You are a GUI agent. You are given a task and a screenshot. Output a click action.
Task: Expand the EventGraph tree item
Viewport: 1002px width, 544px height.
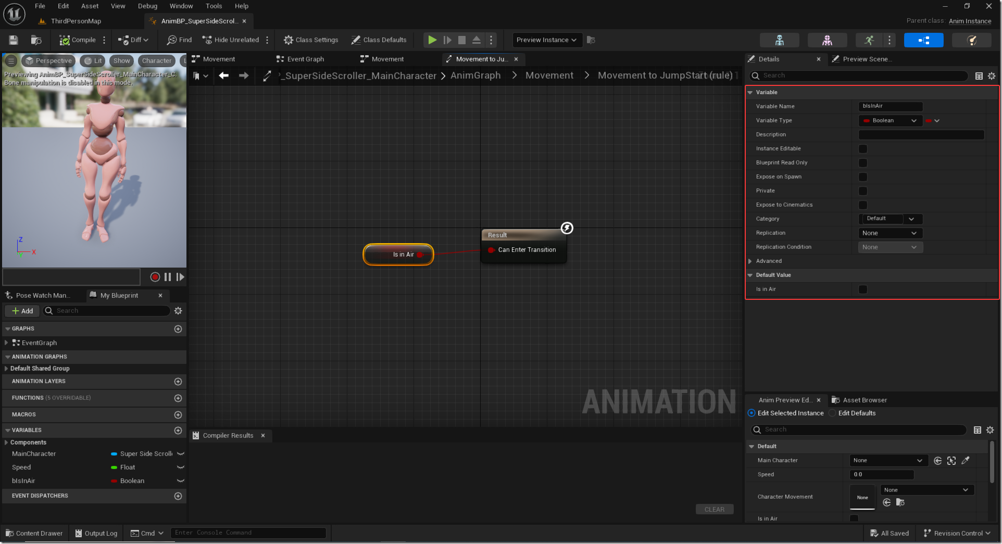(x=6, y=343)
